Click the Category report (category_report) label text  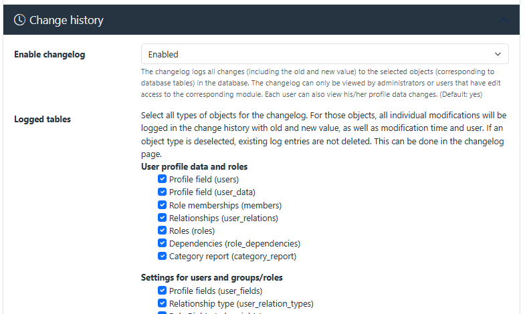[232, 256]
